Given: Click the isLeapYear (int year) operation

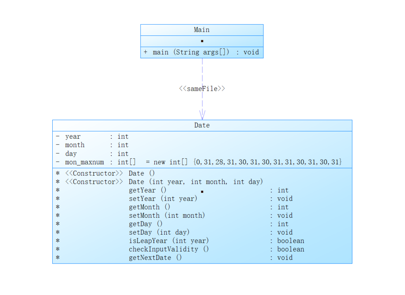Looking at the screenshot, I should [169, 241].
